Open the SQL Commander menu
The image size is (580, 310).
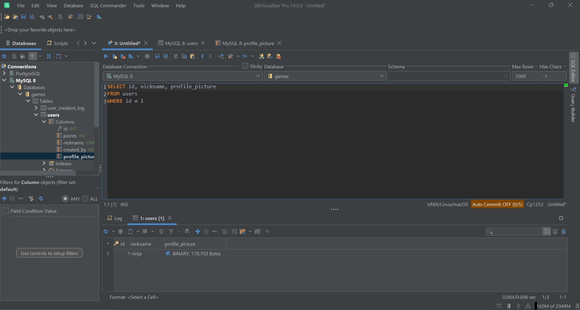coord(108,5)
